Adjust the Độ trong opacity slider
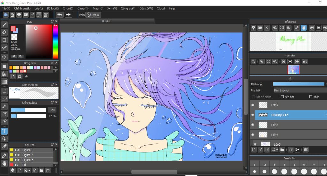The width and height of the screenshot is (327, 176). pos(299,84)
